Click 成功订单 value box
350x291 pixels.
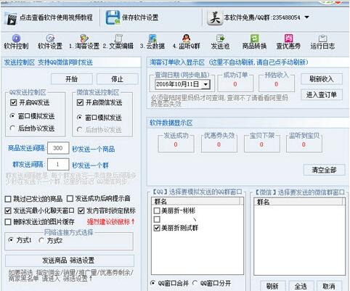(x=235, y=84)
